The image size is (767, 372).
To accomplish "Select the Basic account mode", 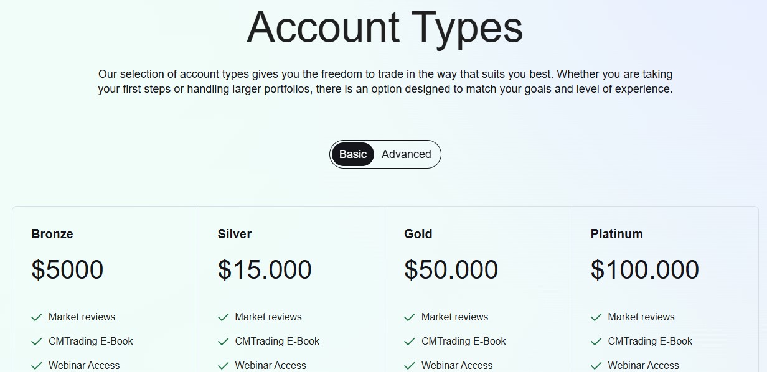I will 353,154.
